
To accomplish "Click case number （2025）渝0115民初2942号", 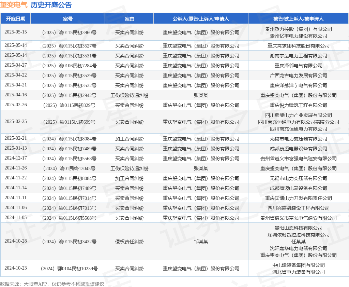I will (69, 96).
